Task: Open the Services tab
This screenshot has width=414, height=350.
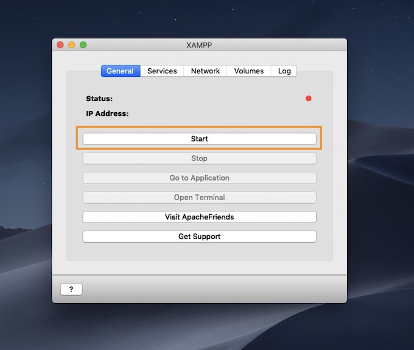Action: coord(162,71)
